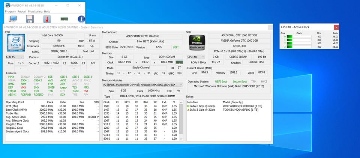Expand the CPU #0 selector dropdown
This screenshot has width=360, height=158.
[x=15, y=57]
